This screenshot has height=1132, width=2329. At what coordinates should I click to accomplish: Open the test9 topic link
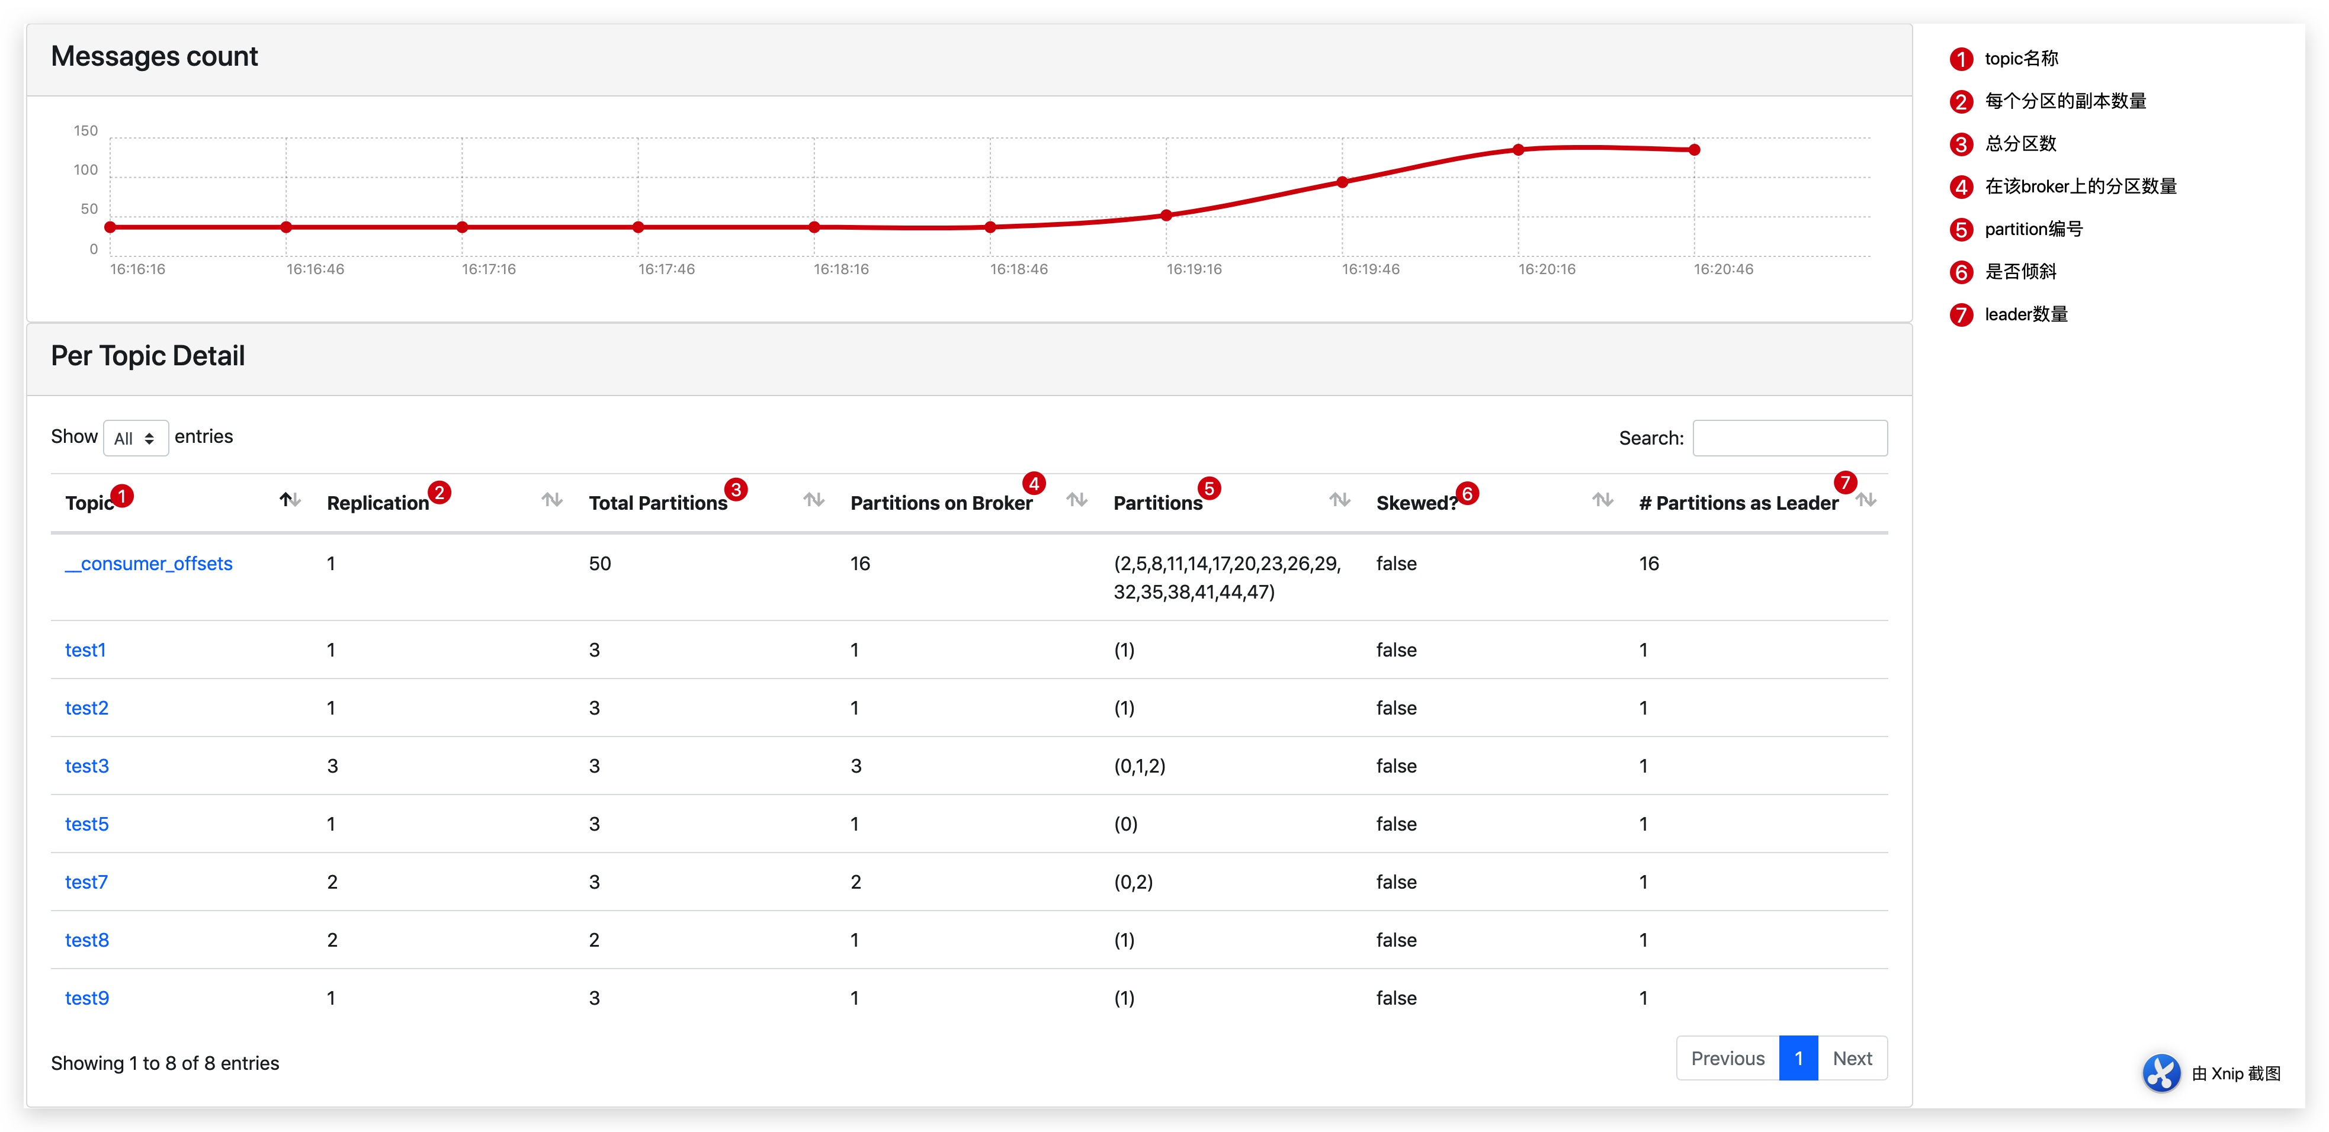click(x=86, y=998)
